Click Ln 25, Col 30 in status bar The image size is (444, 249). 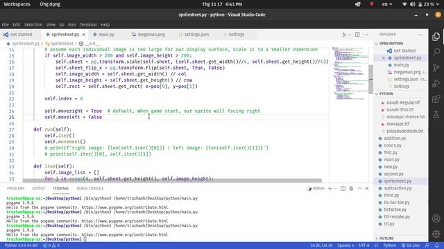(x=321, y=246)
